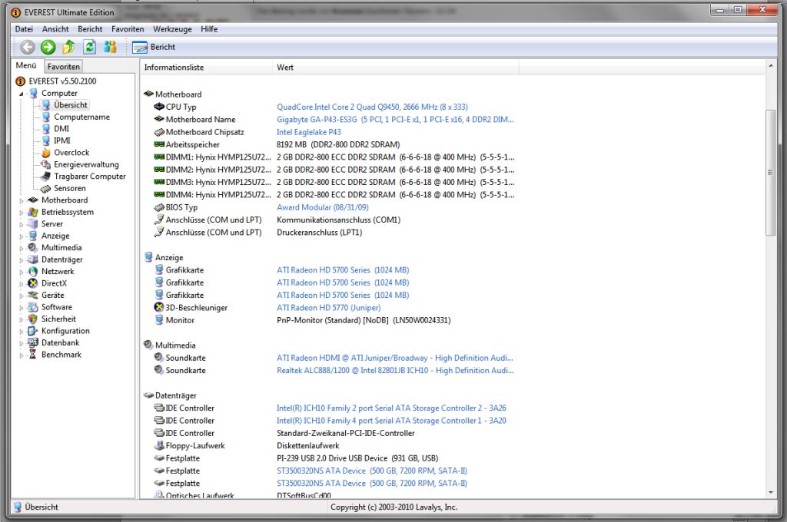Open the QuadCore Intel Core 2 Quad Q9450 link

tap(372, 107)
